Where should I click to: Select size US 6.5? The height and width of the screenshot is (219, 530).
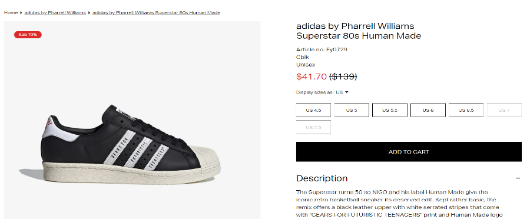coord(466,110)
